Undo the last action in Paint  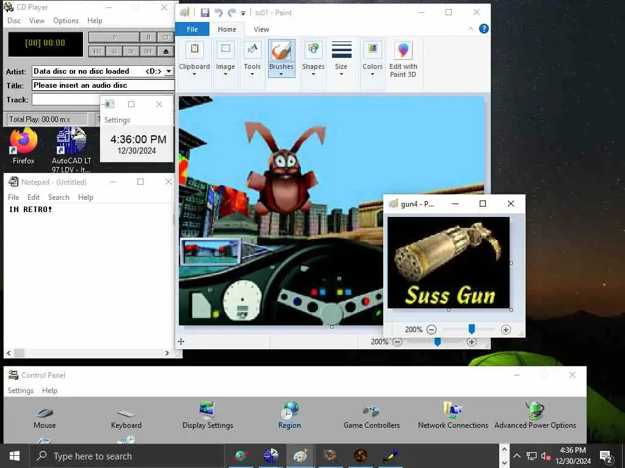(x=218, y=13)
